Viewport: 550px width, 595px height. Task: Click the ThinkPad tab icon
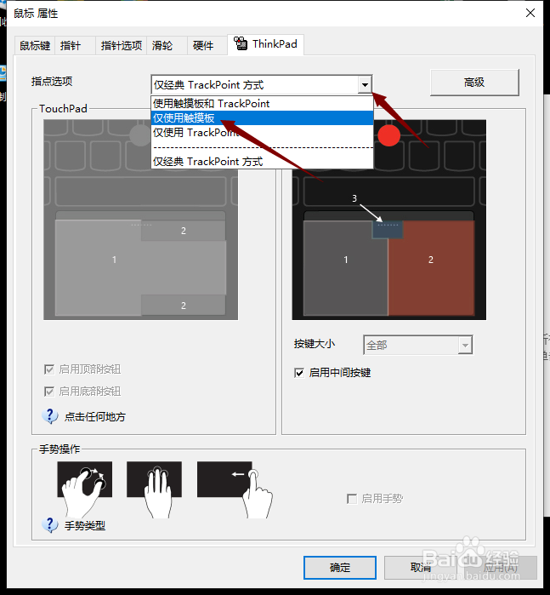(x=241, y=43)
